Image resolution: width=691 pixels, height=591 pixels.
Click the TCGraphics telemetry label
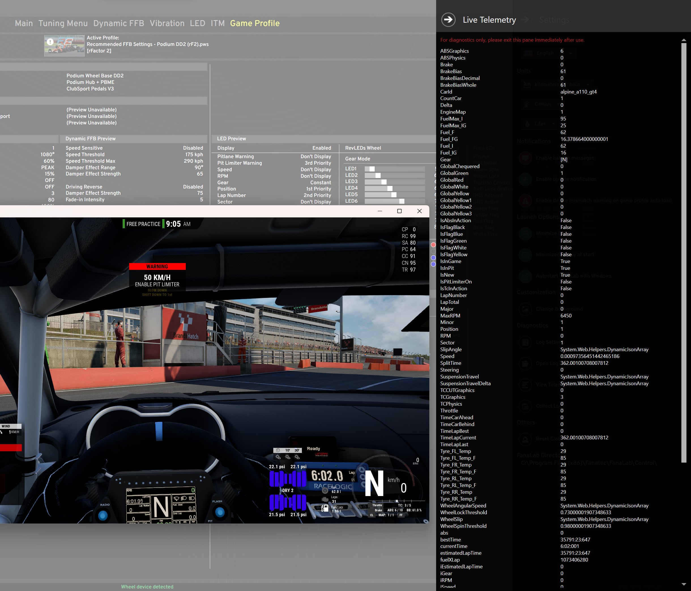click(453, 397)
